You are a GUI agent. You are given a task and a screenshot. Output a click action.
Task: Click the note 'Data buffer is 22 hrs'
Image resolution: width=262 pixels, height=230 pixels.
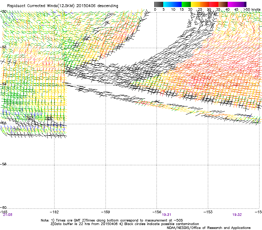point(71,224)
